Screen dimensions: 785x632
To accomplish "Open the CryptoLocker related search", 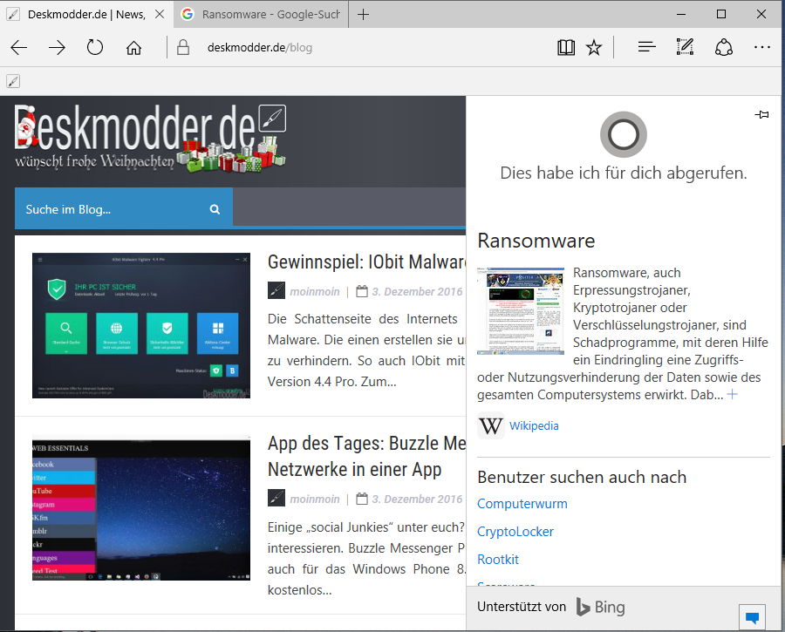I will pos(515,532).
